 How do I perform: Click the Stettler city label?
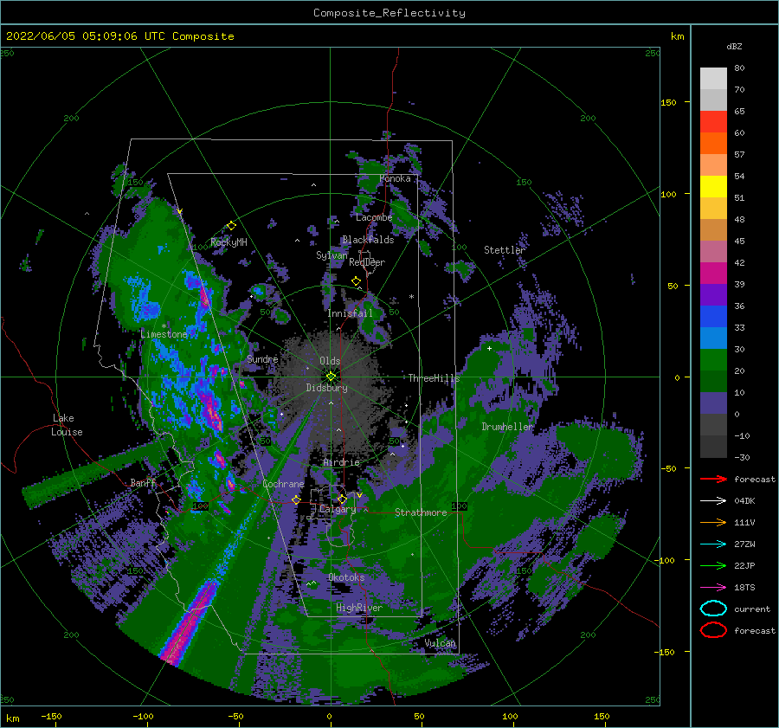(x=505, y=250)
